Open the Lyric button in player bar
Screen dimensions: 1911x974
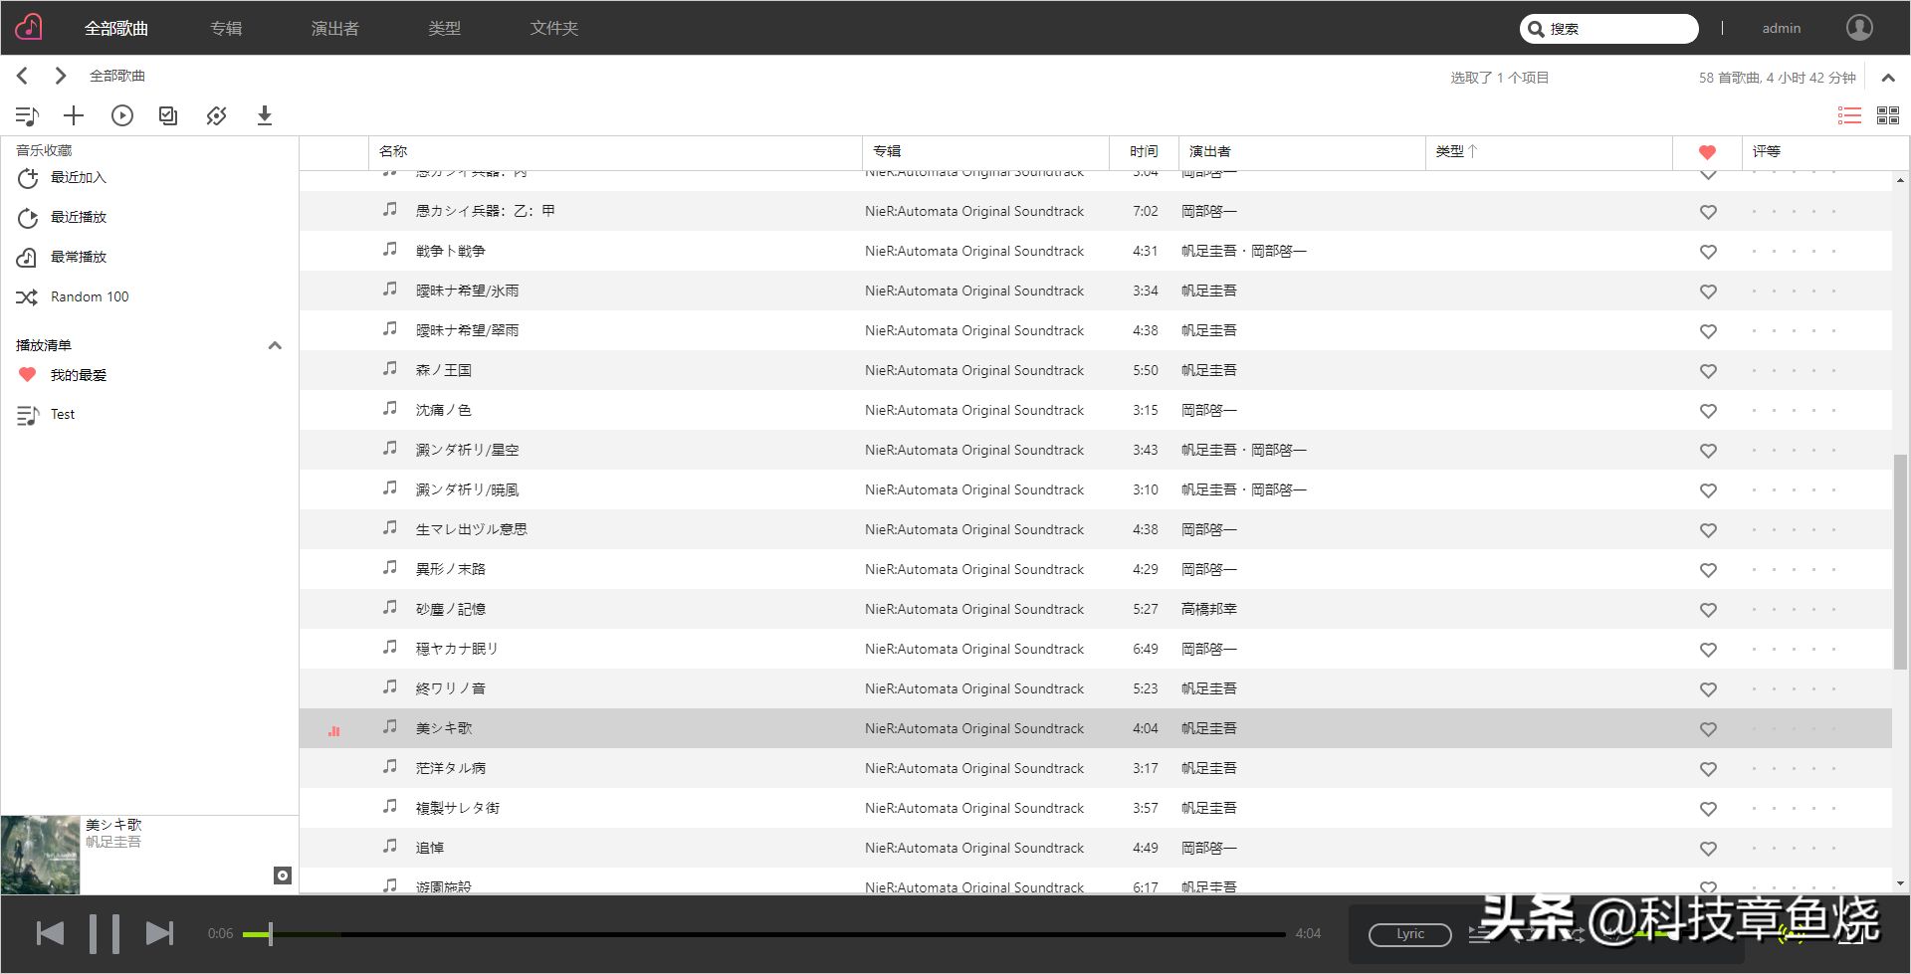pyautogui.click(x=1409, y=934)
